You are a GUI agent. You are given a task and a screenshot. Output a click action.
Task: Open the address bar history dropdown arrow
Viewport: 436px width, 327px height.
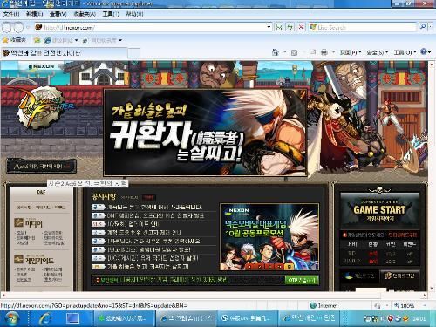(269, 27)
